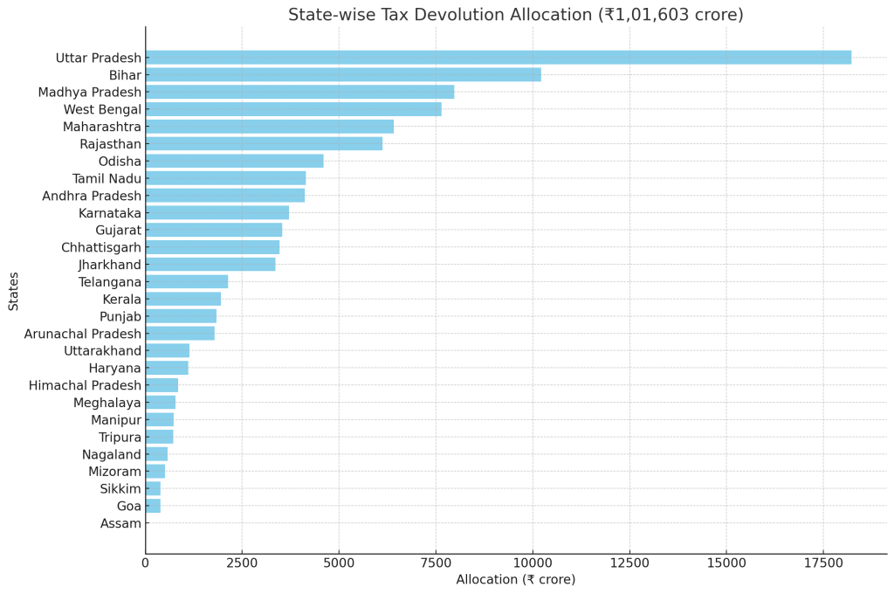
Task: Click the Uttar Pradesh bar
Action: [498, 58]
